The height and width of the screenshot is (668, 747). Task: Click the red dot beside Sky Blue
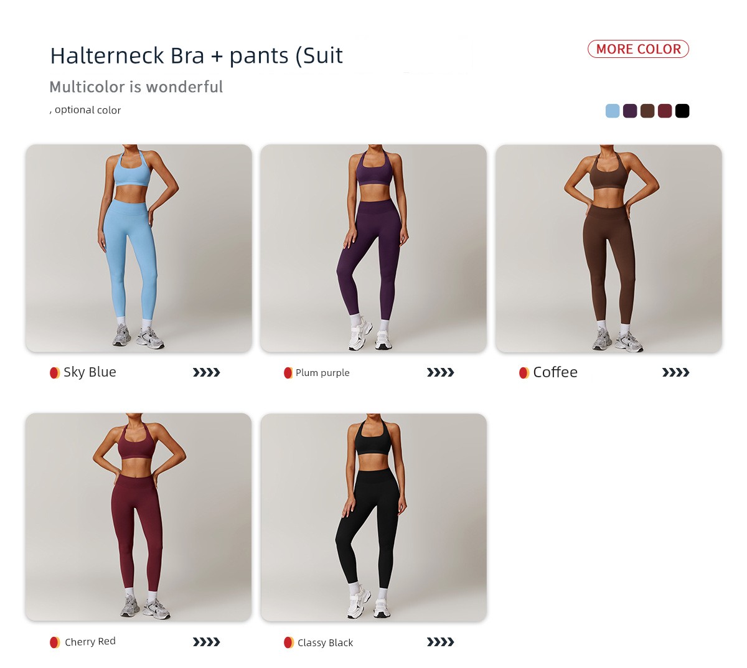[55, 372]
